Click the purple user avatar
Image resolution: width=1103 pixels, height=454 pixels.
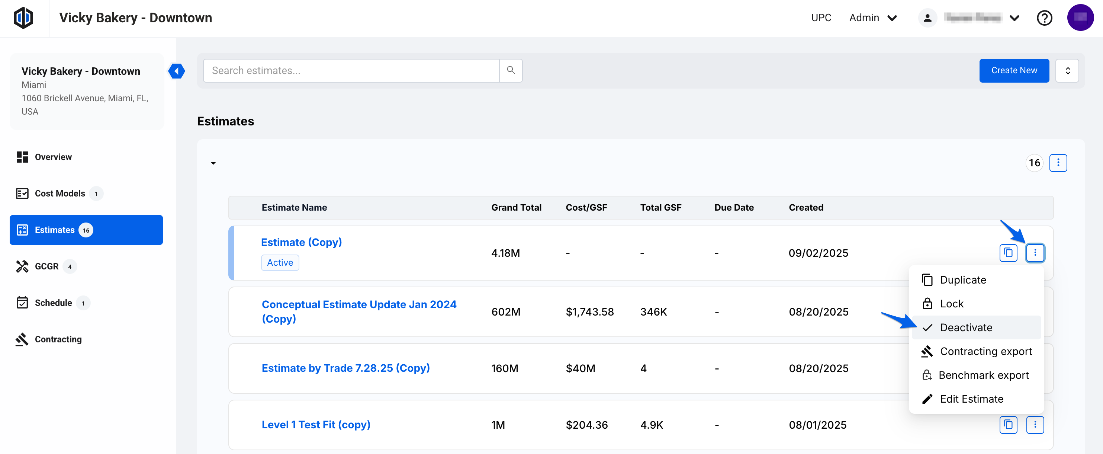pos(1080,17)
